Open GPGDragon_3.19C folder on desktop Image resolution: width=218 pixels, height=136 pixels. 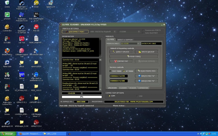click(22, 123)
